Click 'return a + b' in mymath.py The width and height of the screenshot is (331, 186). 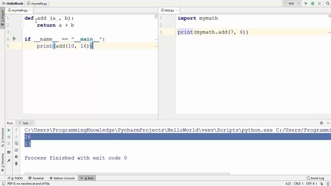[55, 25]
